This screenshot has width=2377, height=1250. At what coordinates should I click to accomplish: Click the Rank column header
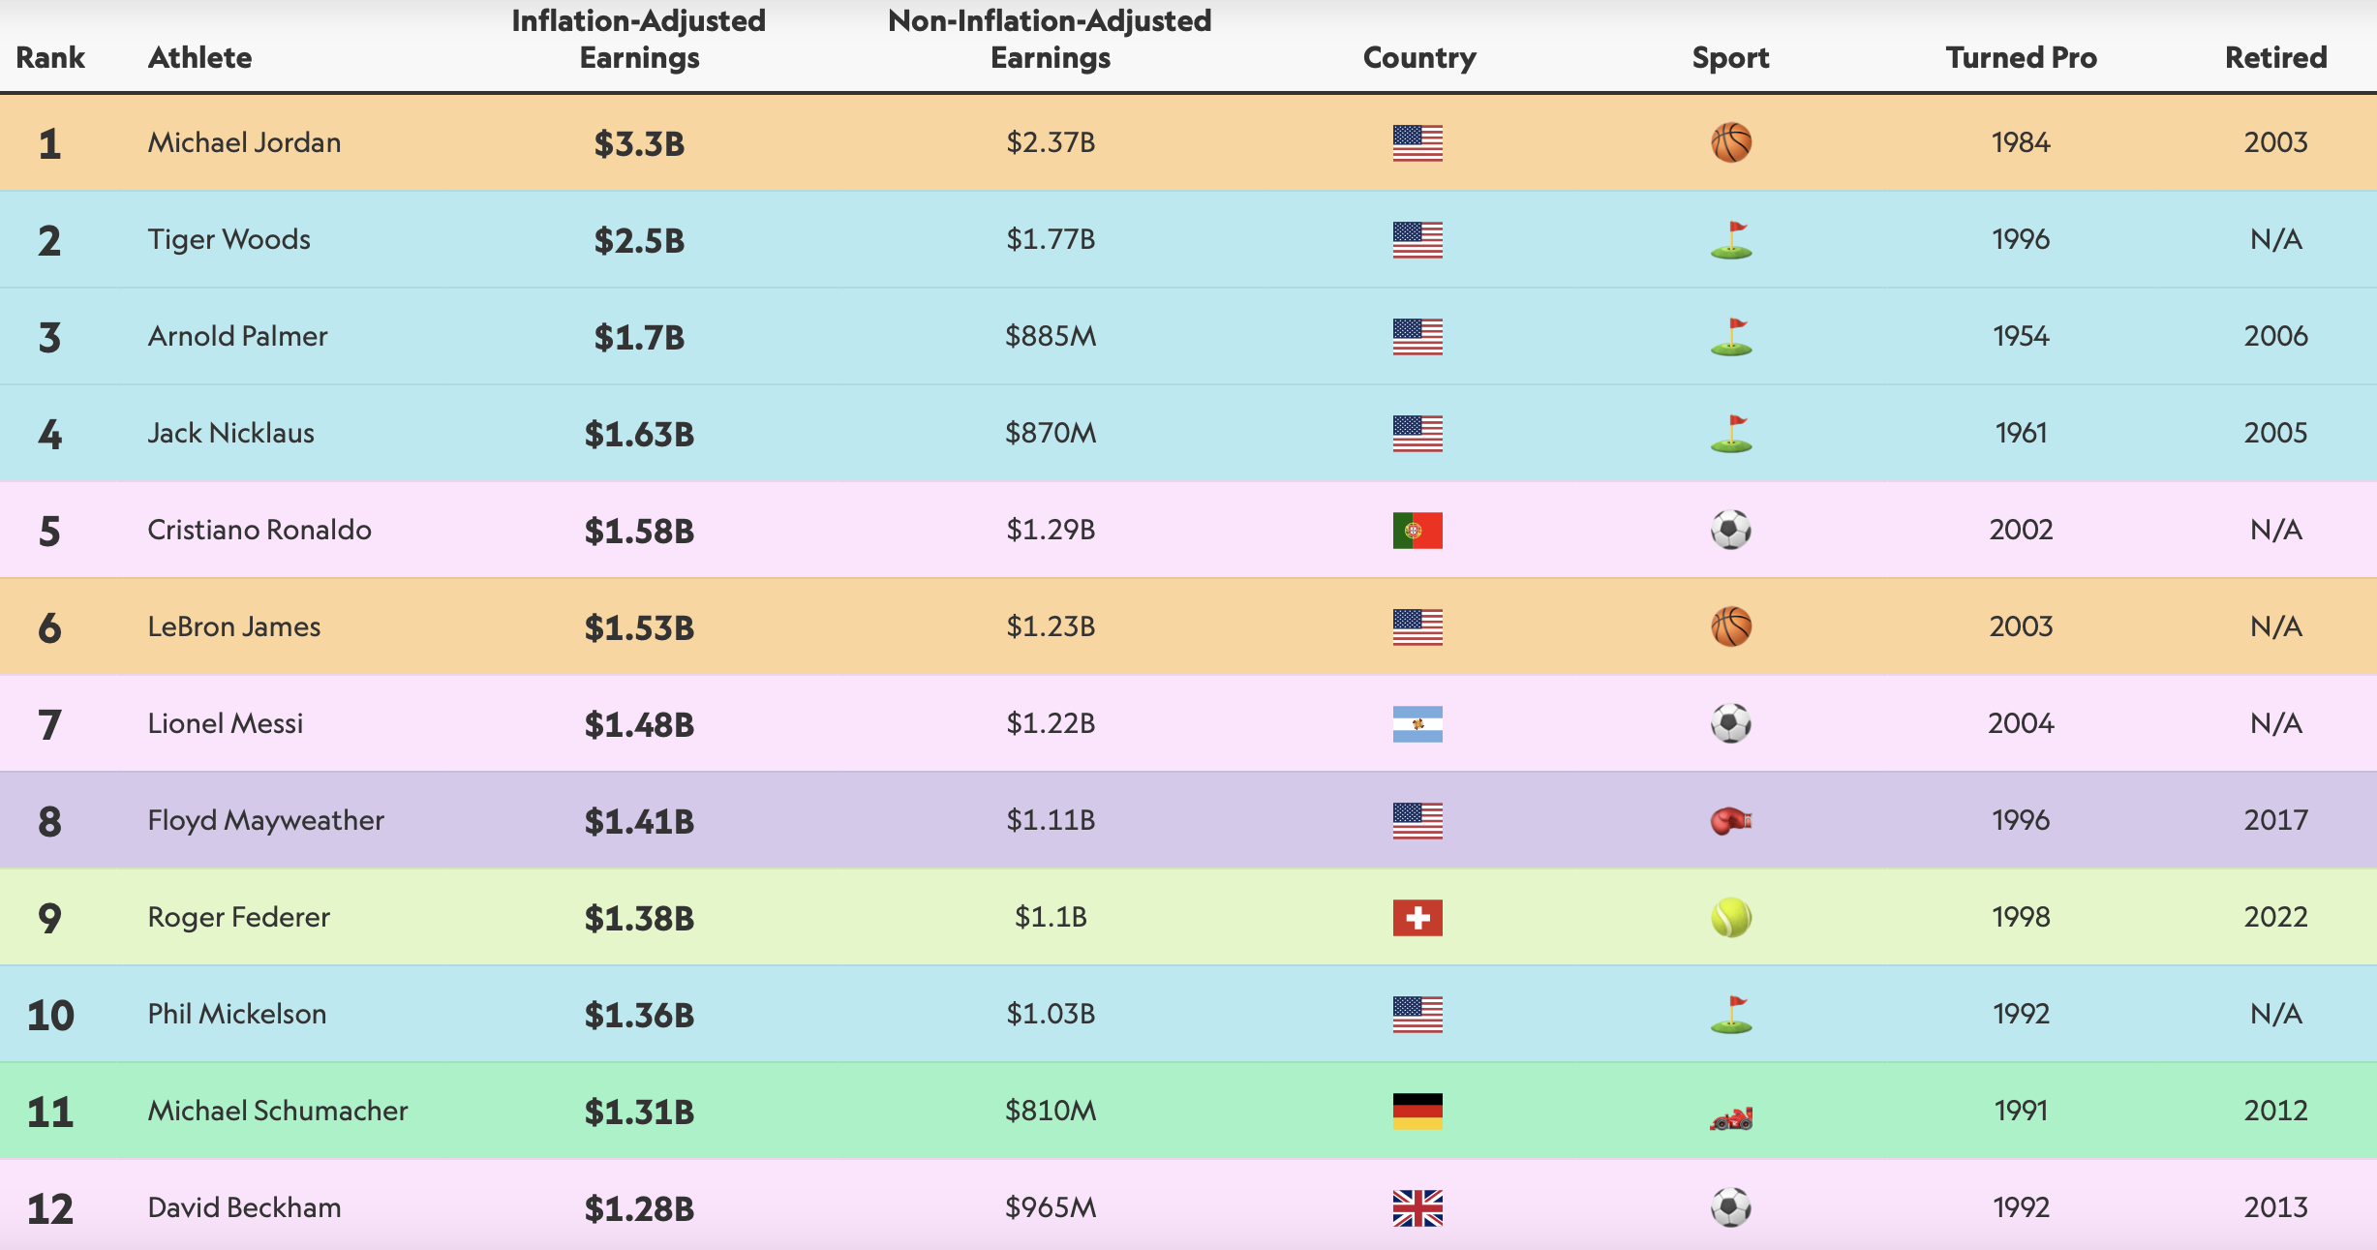click(x=50, y=58)
